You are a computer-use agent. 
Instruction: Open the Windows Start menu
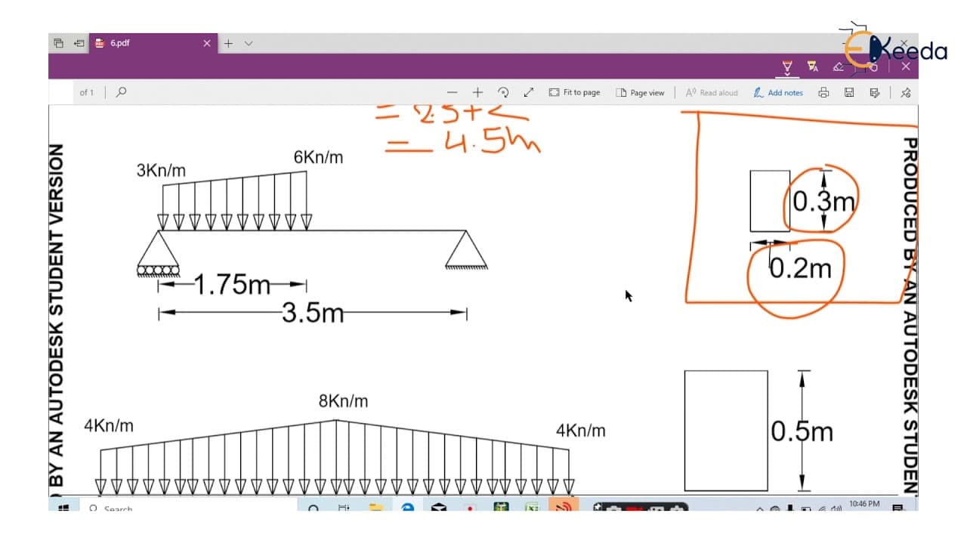63,508
